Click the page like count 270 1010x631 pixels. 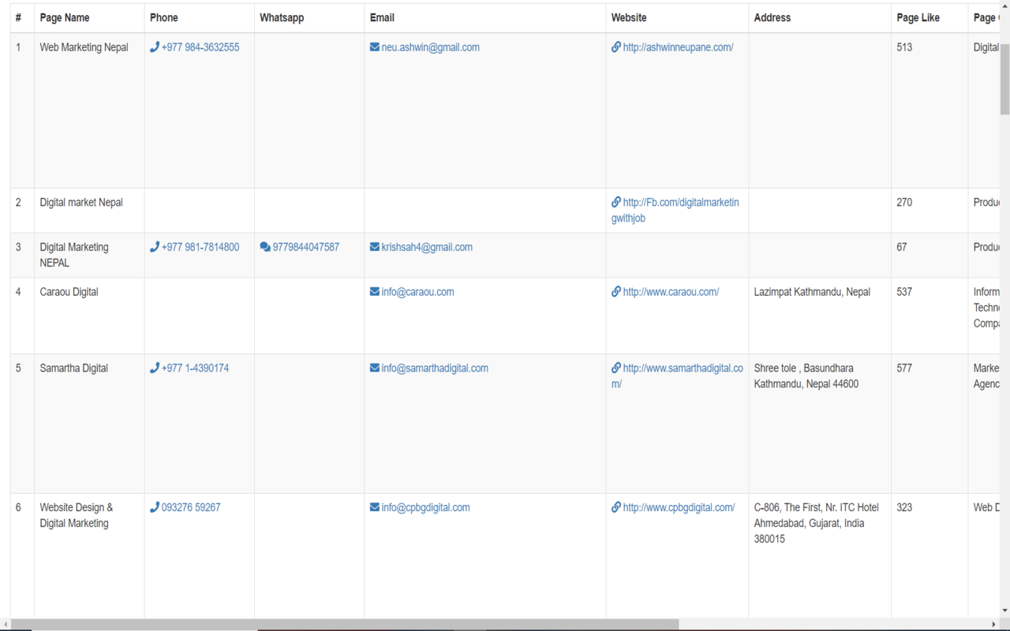tap(904, 203)
